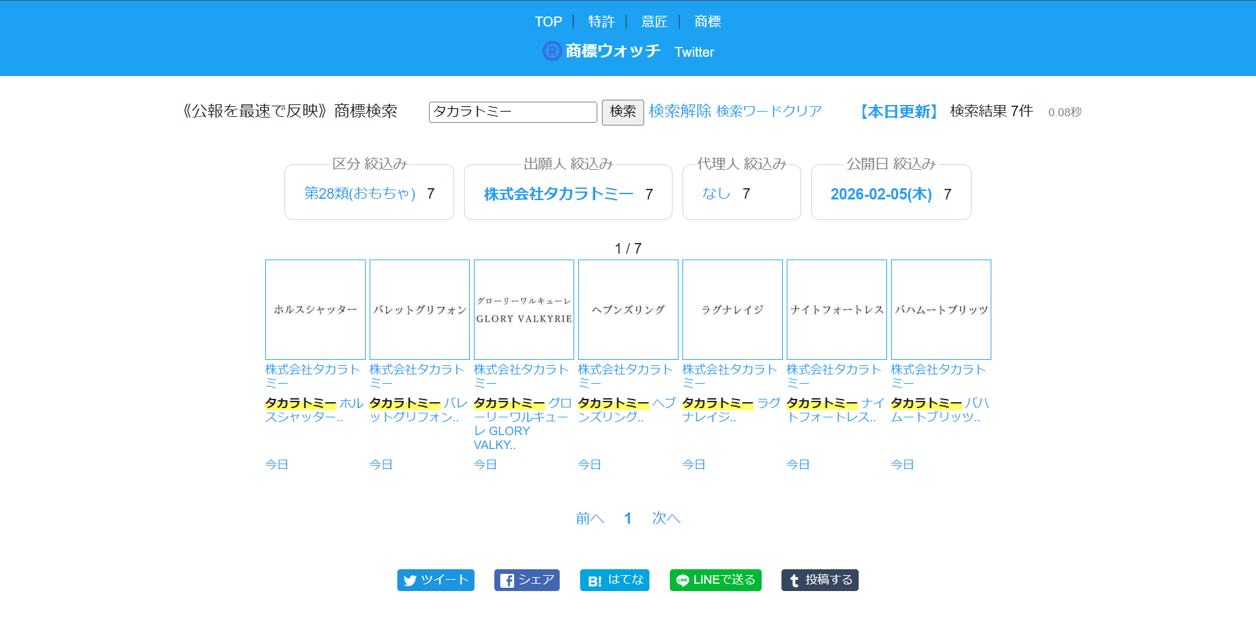Click the 検索 search button
The image size is (1256, 630).
coord(622,112)
